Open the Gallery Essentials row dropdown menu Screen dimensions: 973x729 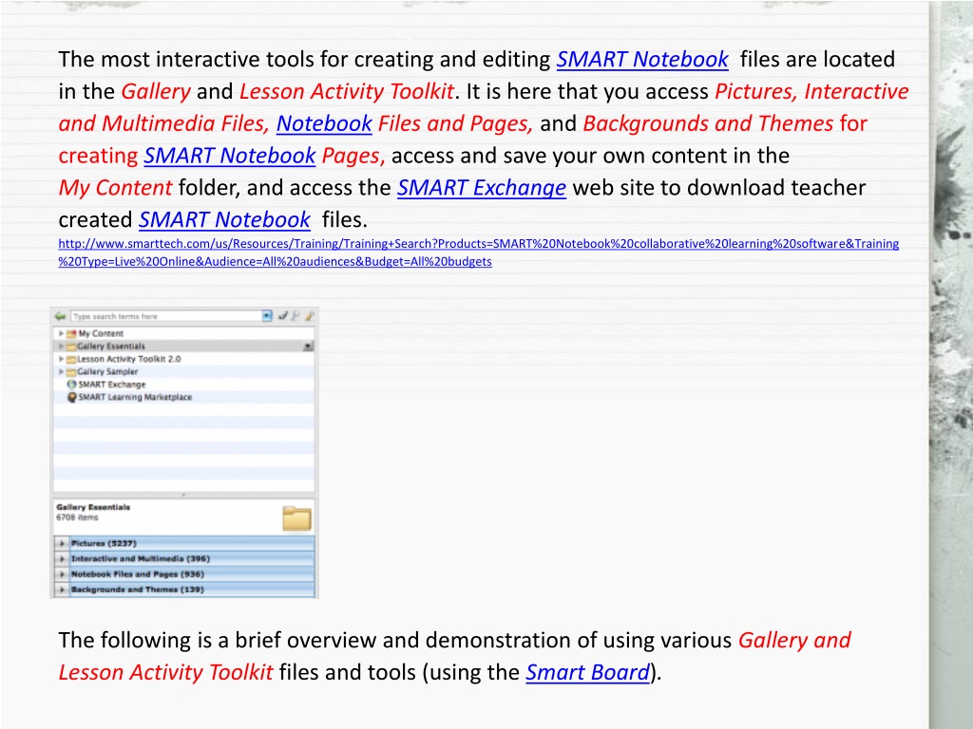tap(308, 346)
